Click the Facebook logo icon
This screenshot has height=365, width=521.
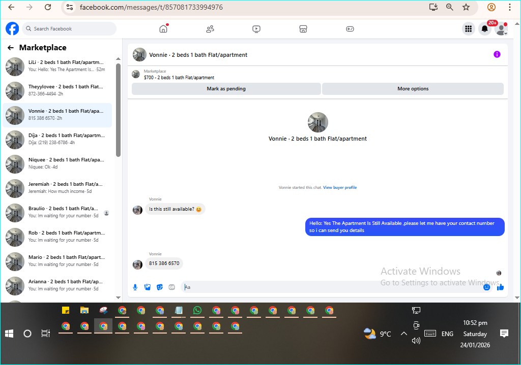click(12, 29)
